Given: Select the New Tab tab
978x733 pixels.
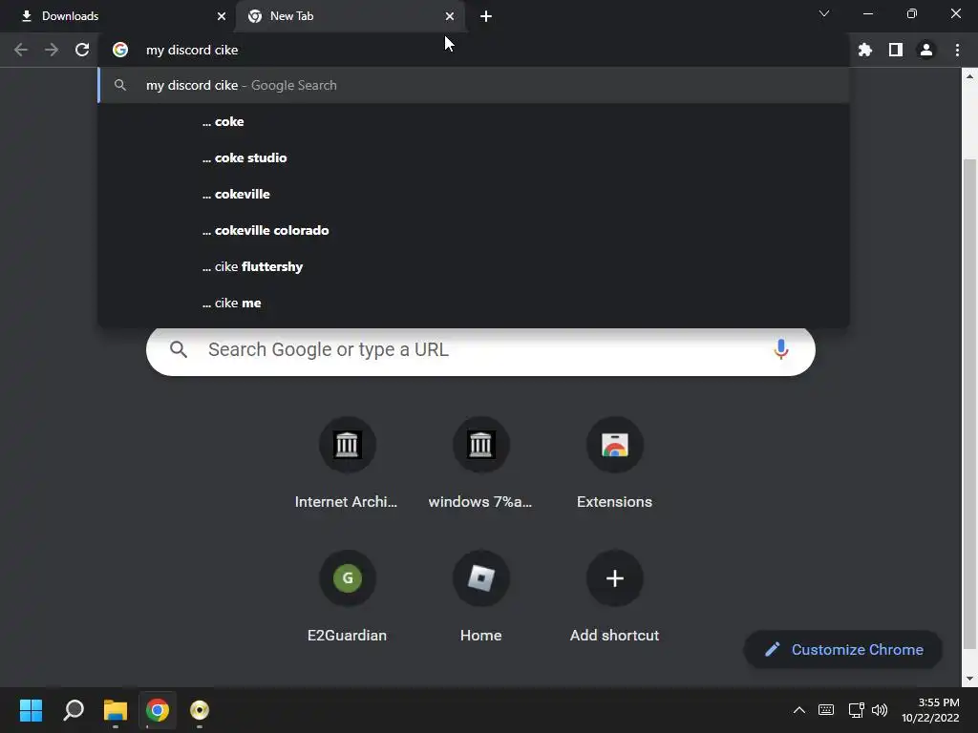Looking at the screenshot, I should pos(351,16).
